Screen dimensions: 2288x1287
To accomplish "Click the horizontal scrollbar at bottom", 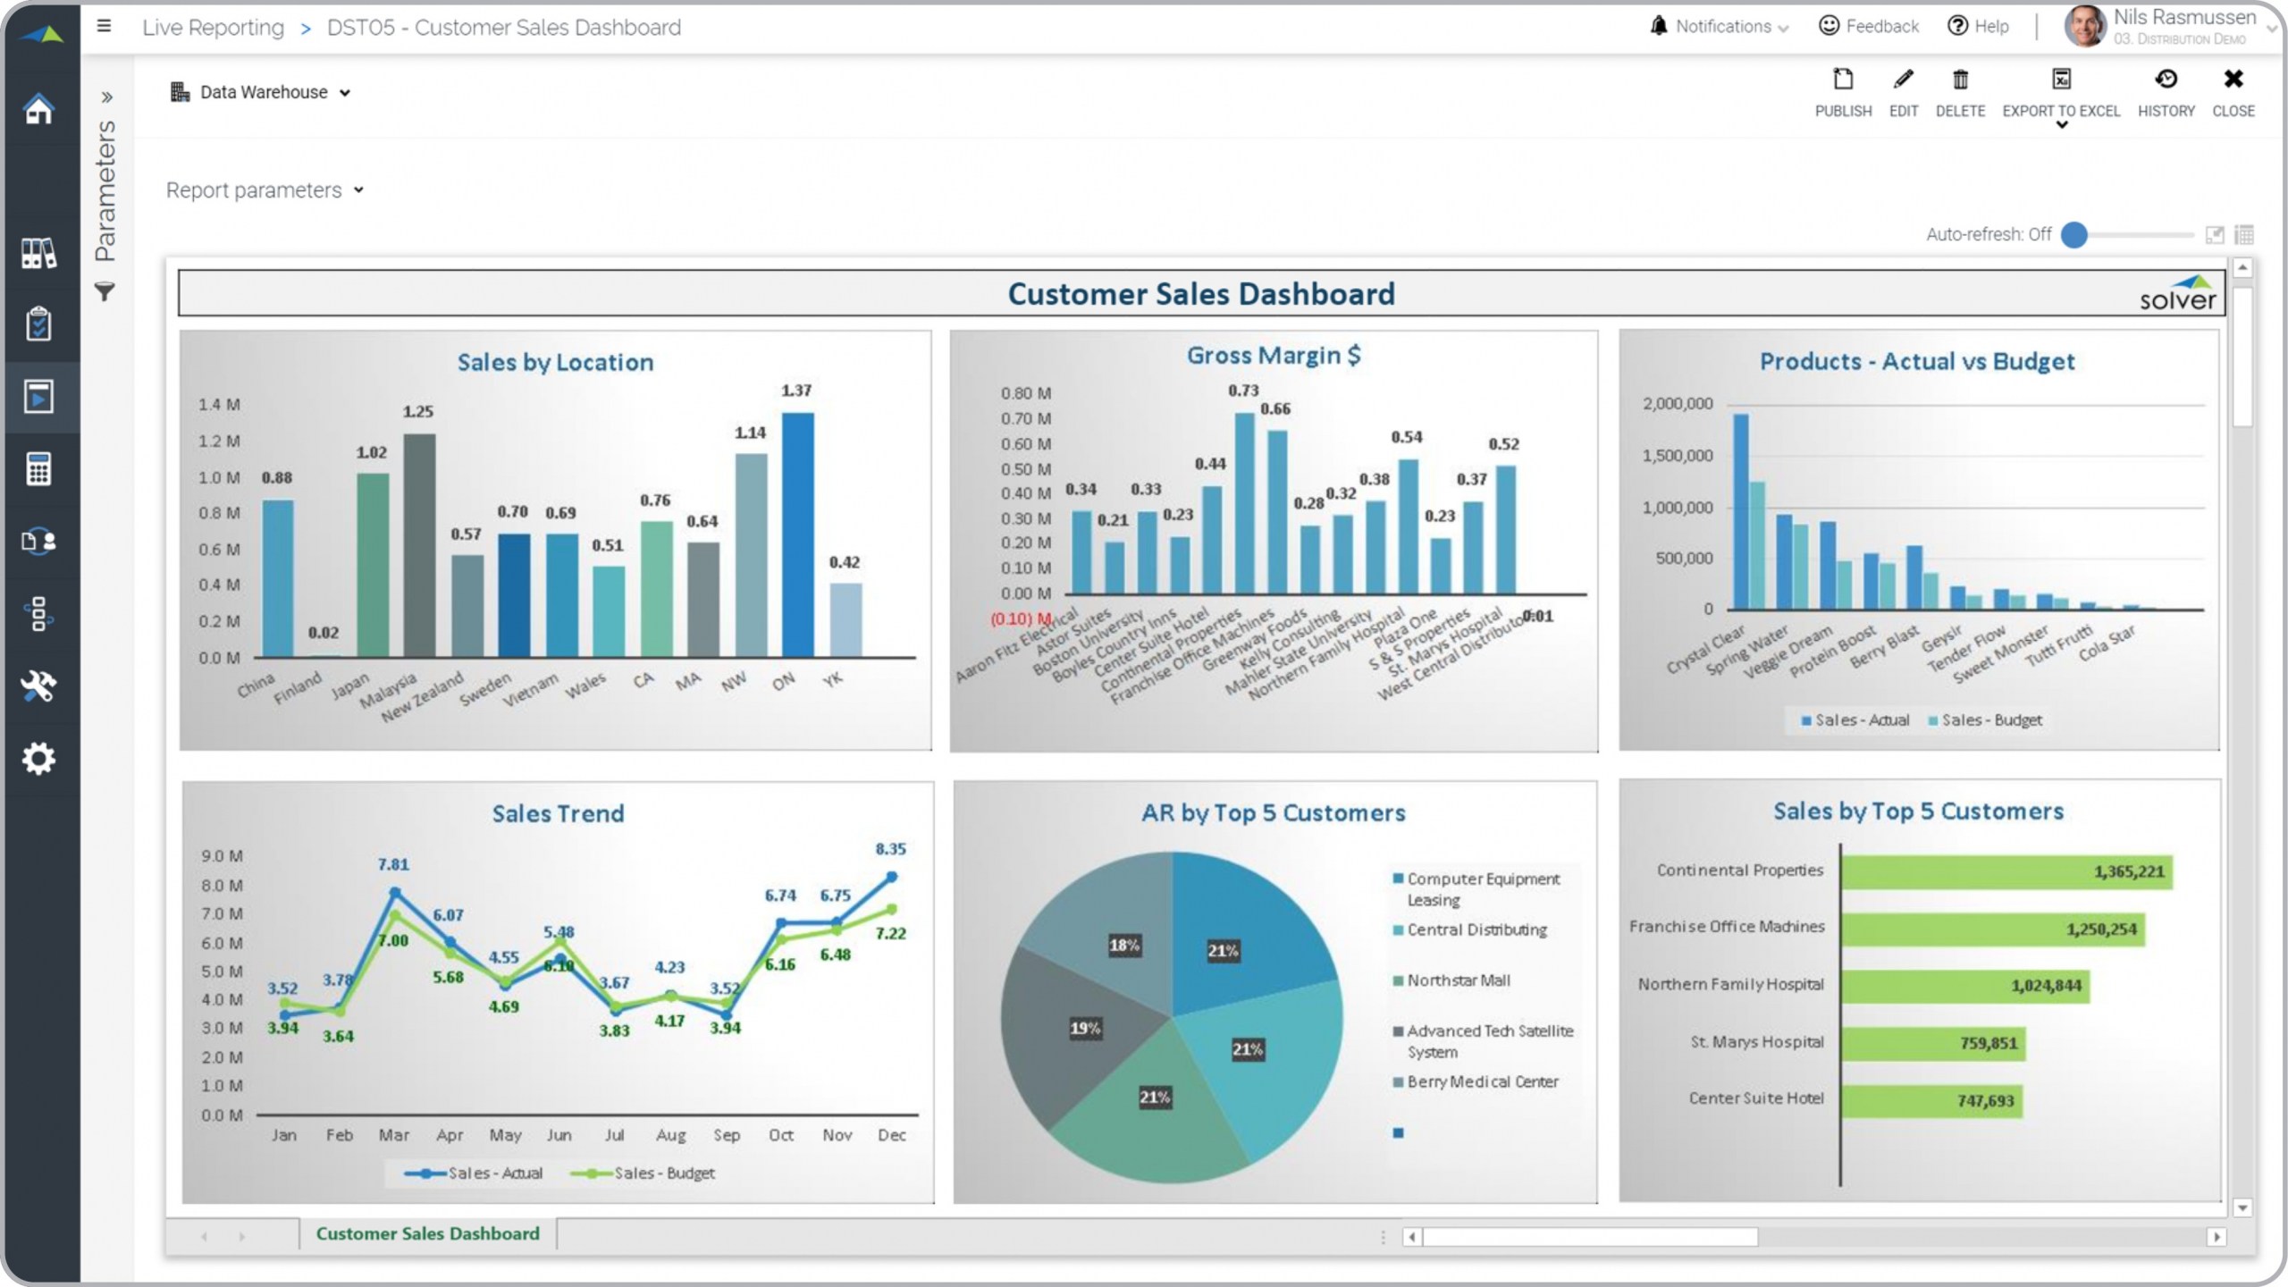I will [1589, 1237].
